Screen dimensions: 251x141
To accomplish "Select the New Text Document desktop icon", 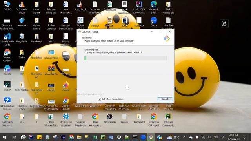I will pos(168,23).
